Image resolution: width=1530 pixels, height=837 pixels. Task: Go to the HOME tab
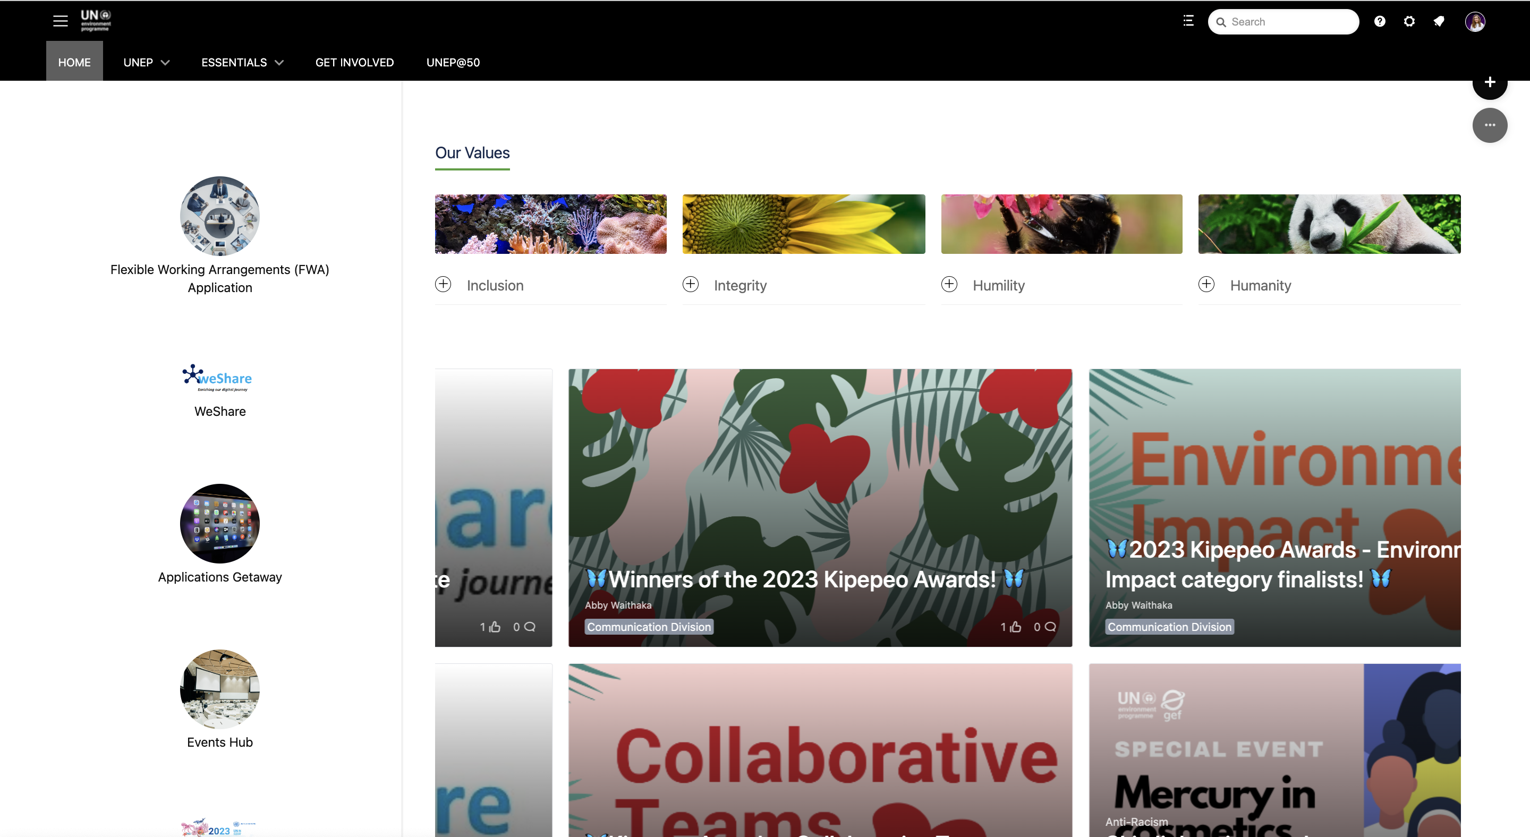(x=74, y=61)
